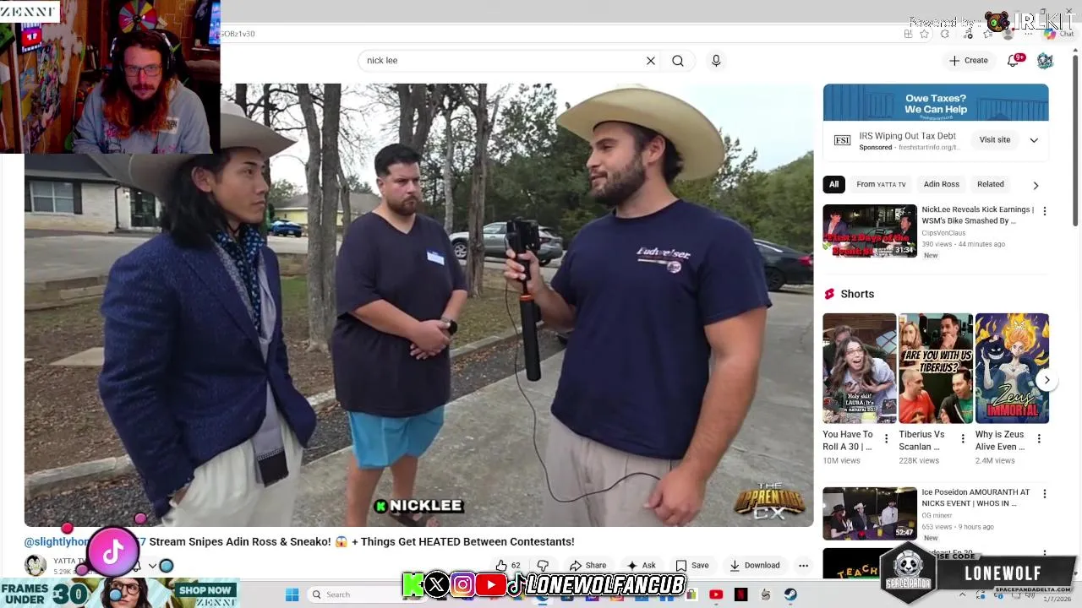Click the Shorts section logo icon
Screen dimensions: 1082x608
pos(829,294)
